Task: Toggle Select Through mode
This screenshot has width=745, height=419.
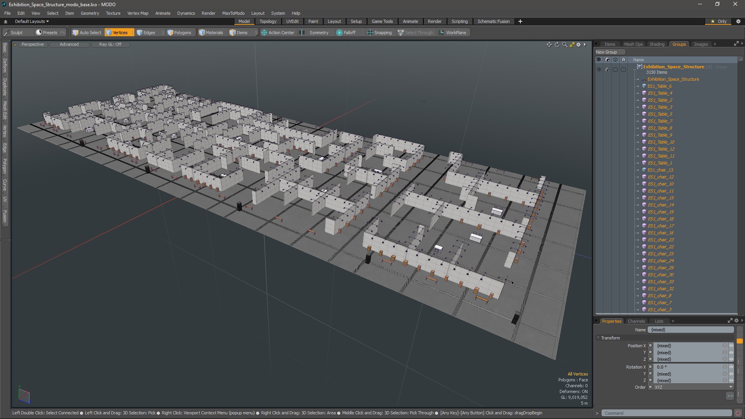Action: pos(415,33)
